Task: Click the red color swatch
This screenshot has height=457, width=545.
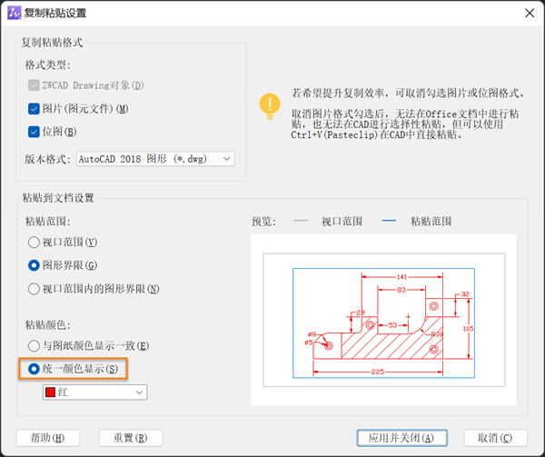Action: point(50,392)
